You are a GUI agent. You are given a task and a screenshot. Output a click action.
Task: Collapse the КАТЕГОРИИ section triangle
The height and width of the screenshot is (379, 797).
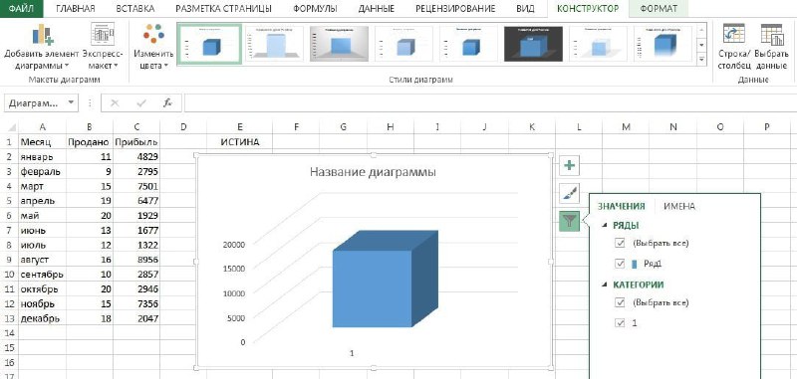click(x=604, y=284)
